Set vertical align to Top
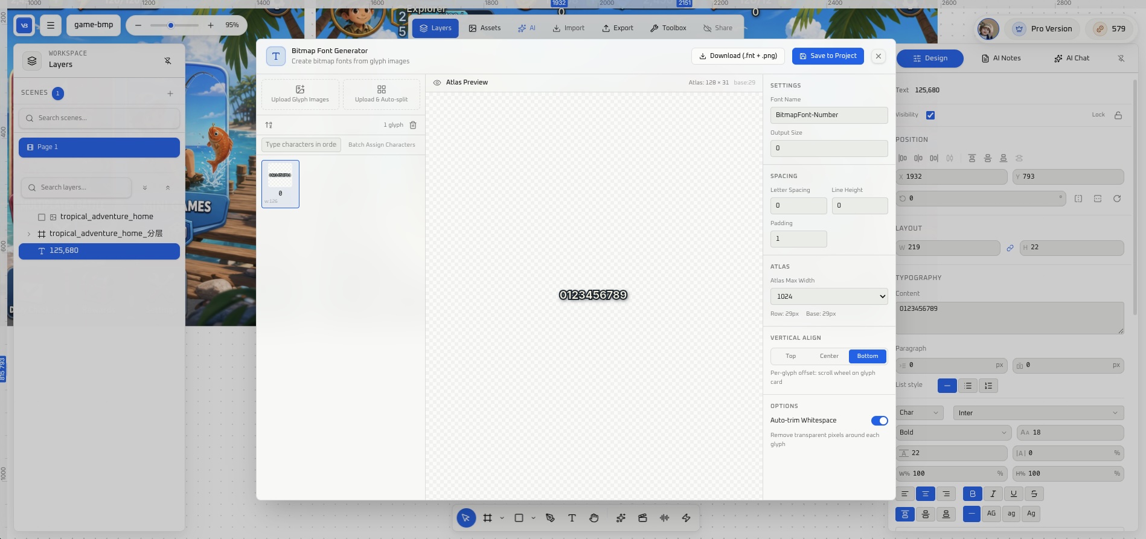This screenshot has height=539, width=1146. coord(790,356)
